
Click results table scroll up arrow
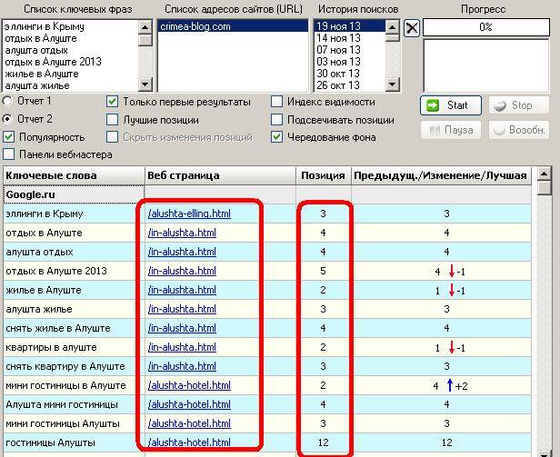pyautogui.click(x=545, y=174)
